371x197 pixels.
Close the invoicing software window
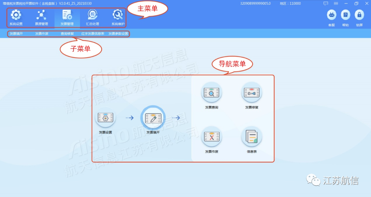click(x=367, y=3)
